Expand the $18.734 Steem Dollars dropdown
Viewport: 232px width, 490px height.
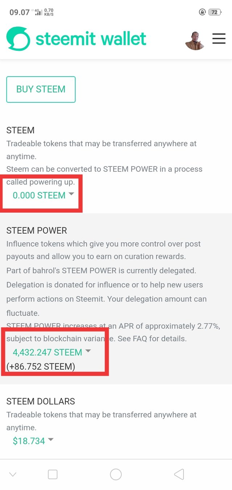33,441
